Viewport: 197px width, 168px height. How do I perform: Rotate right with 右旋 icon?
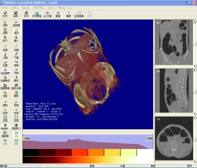point(16,48)
